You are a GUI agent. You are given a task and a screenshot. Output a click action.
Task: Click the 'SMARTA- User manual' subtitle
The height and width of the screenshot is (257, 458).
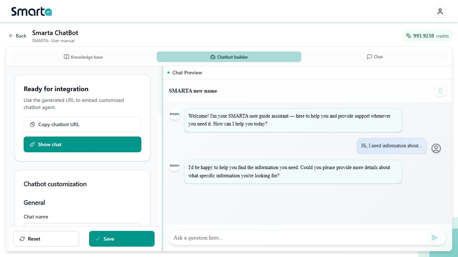(53, 41)
